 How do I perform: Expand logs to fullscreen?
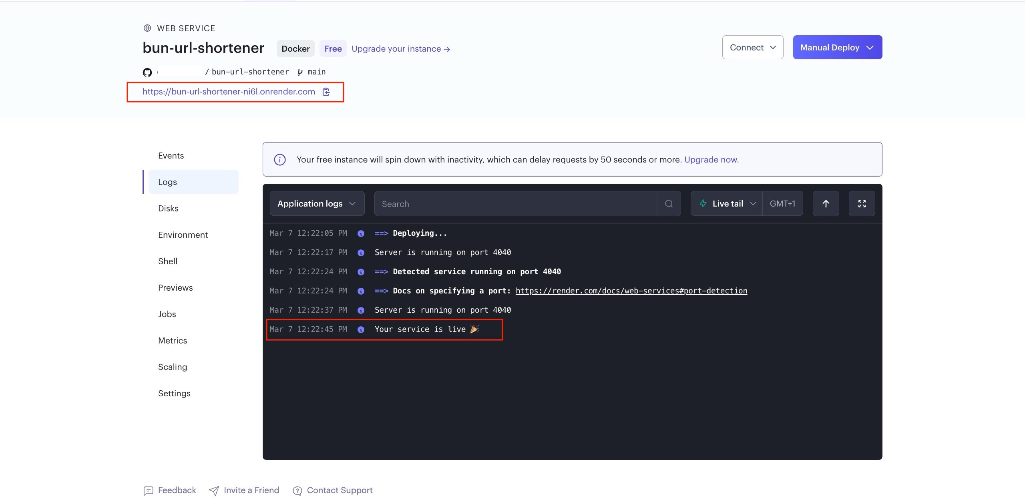pyautogui.click(x=862, y=204)
